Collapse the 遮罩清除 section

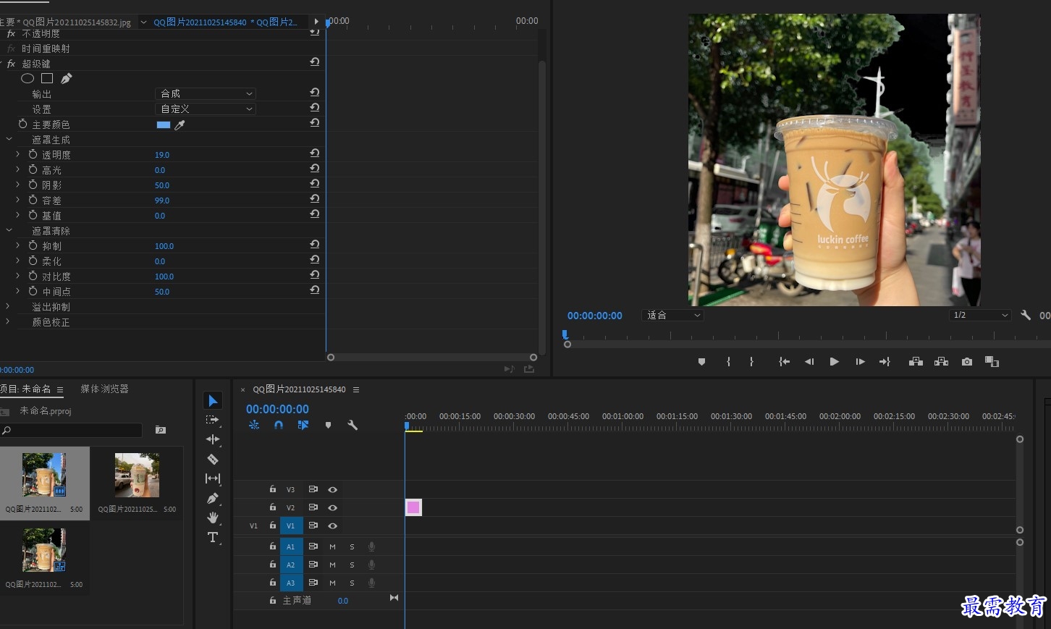click(x=9, y=230)
